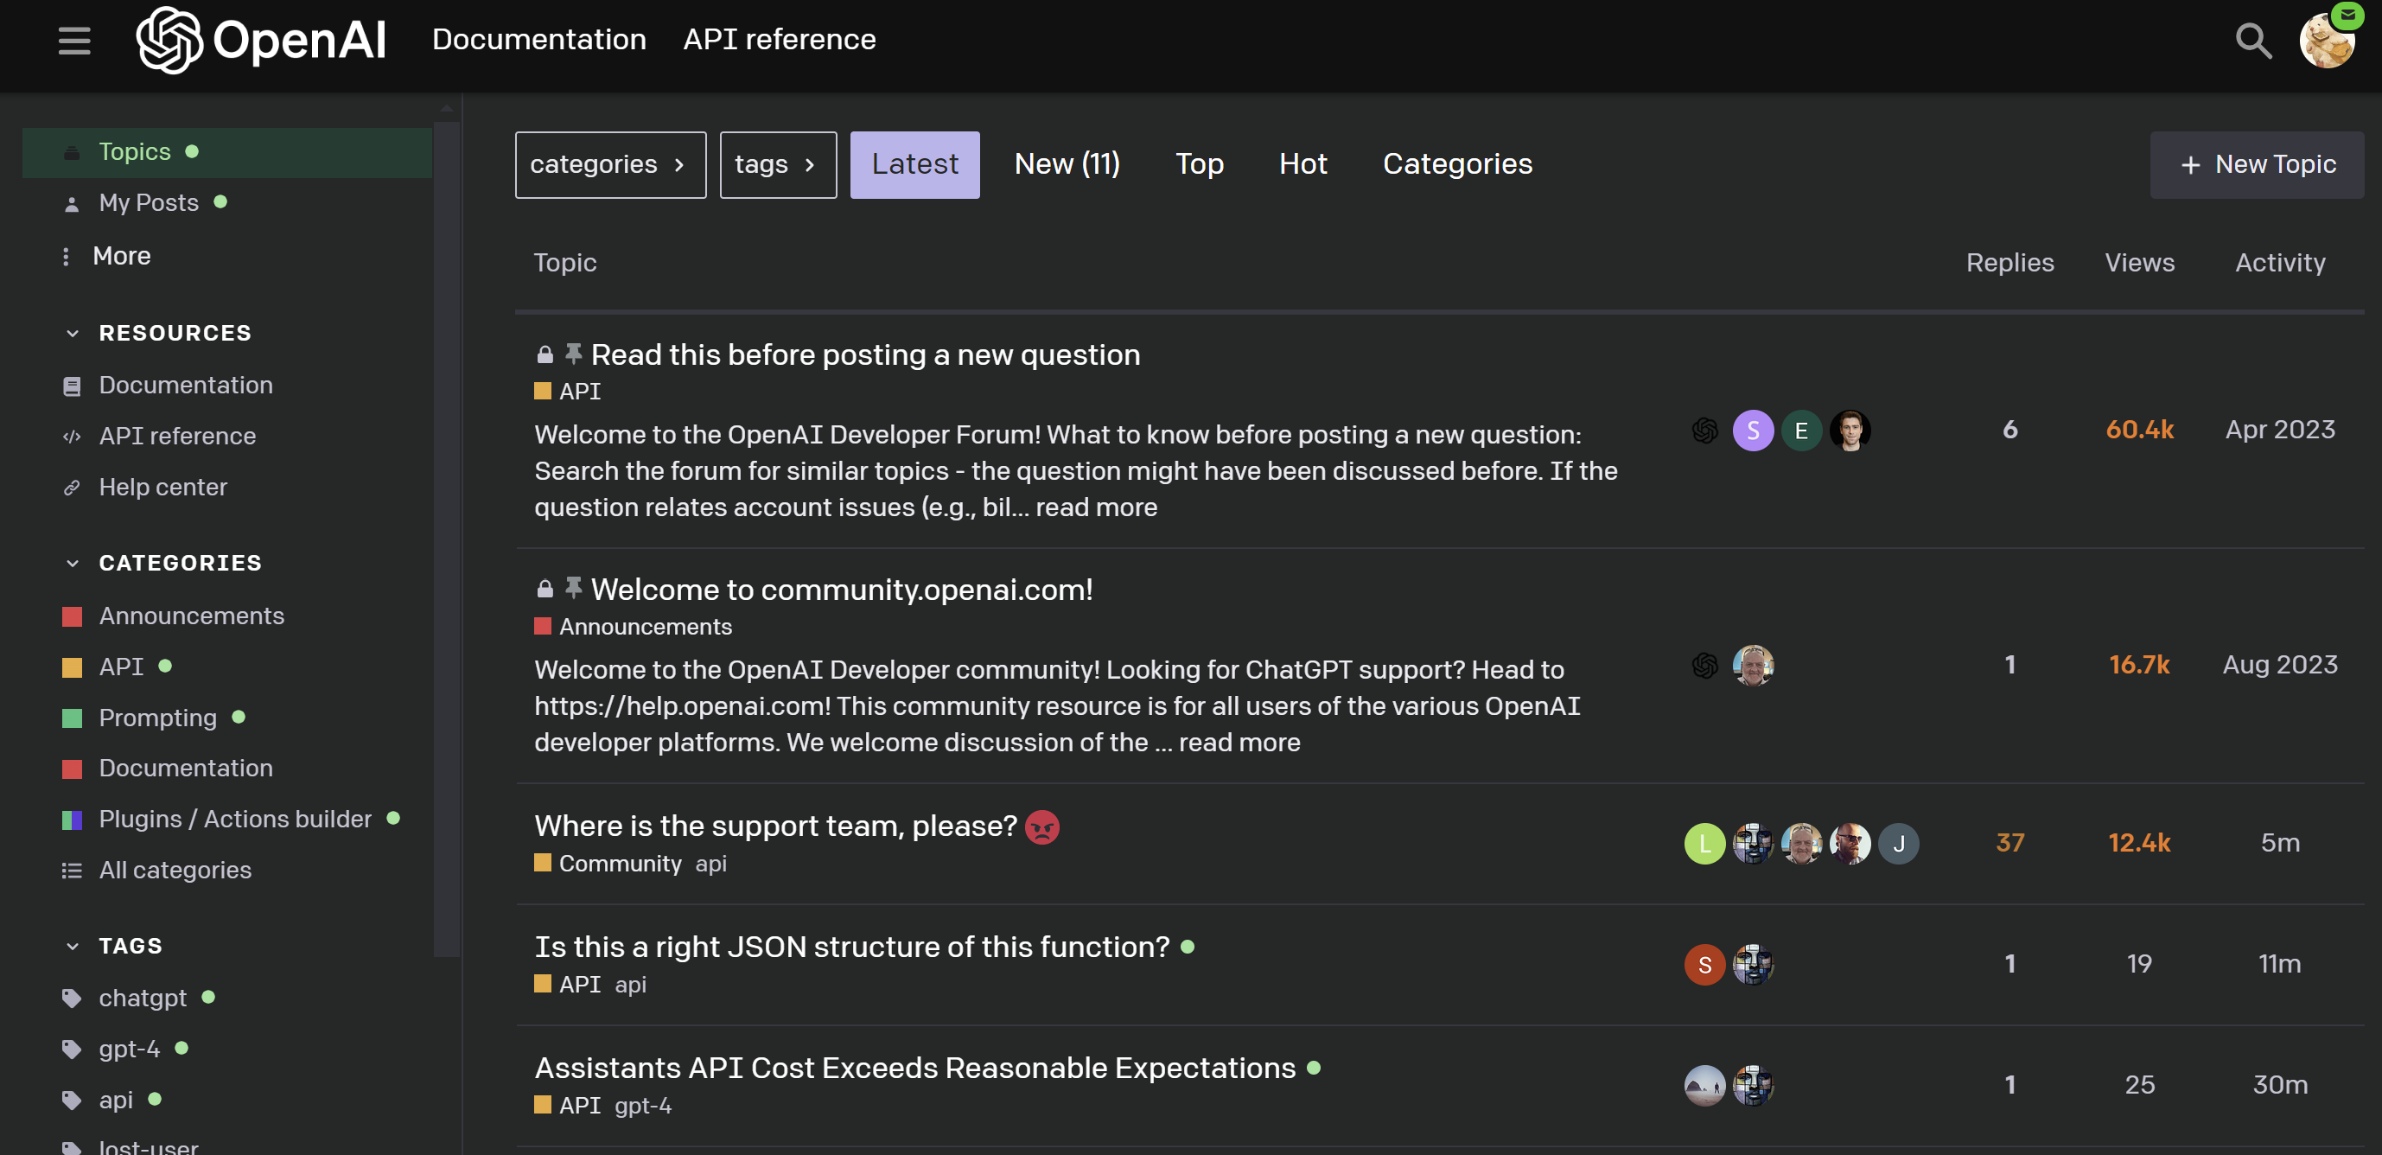Image resolution: width=2382 pixels, height=1155 pixels.
Task: Open the tags filter dropdown
Action: pos(778,164)
